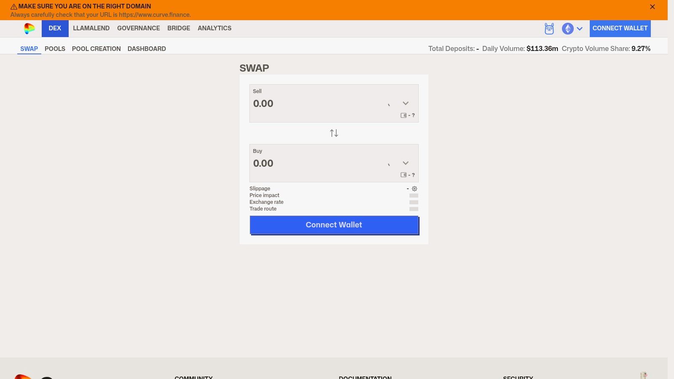This screenshot has height=379, width=674.
Task: Click the Total Deposits label
Action: (452, 49)
